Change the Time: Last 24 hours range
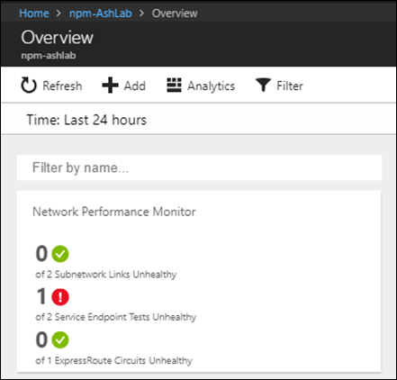 point(86,120)
